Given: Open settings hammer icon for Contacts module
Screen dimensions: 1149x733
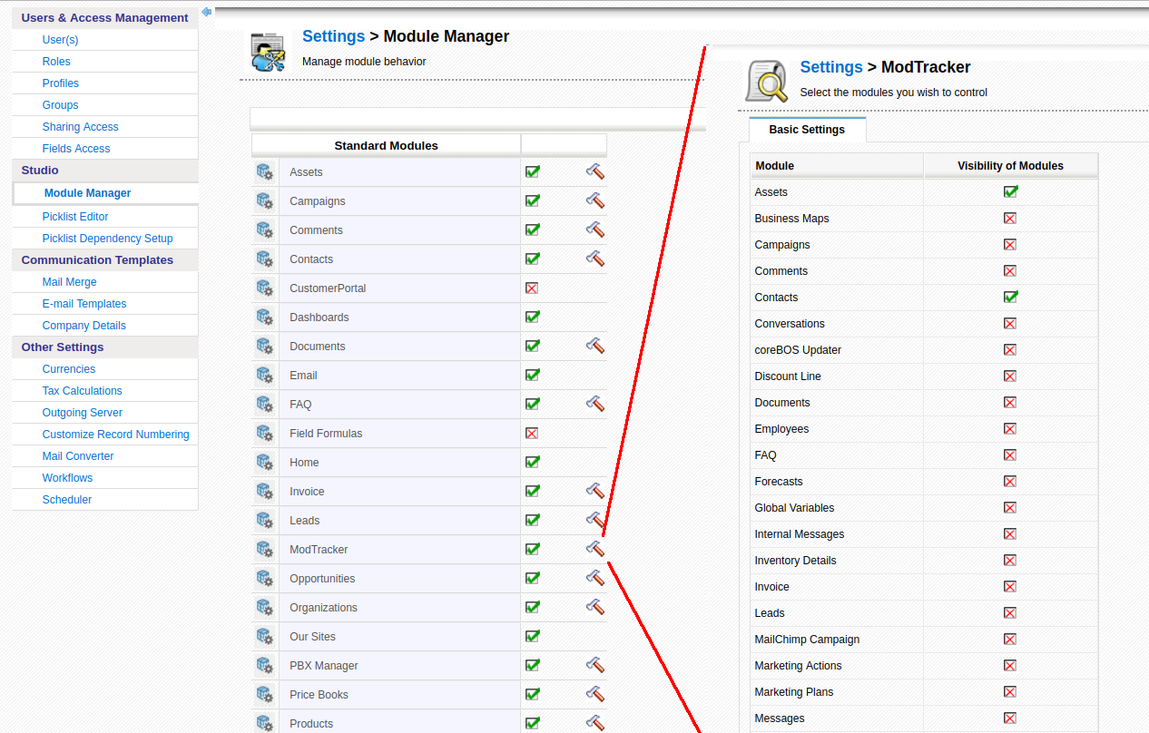Looking at the screenshot, I should click(x=595, y=259).
